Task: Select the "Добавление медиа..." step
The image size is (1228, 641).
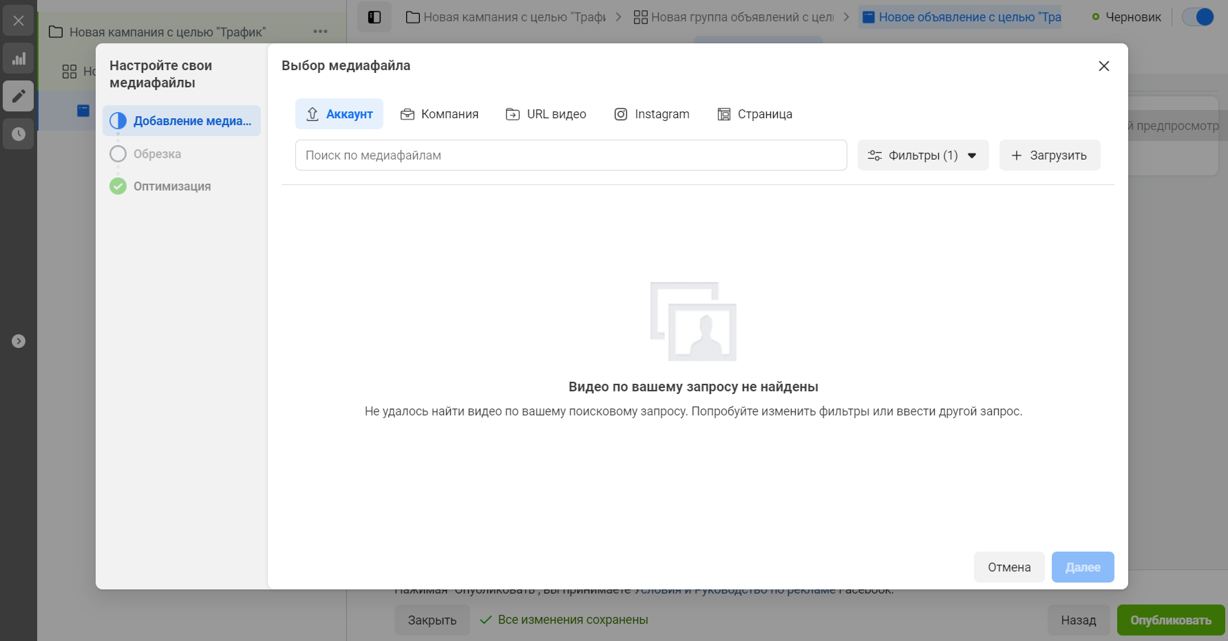Action: (x=182, y=121)
